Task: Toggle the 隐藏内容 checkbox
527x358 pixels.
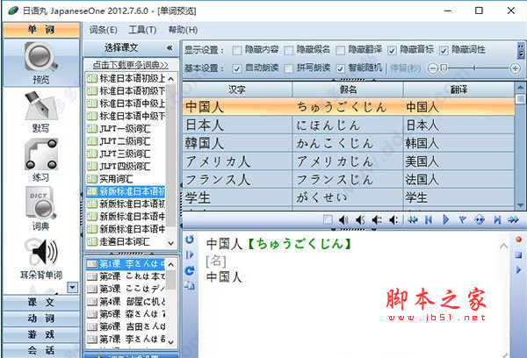Action: pos(237,50)
